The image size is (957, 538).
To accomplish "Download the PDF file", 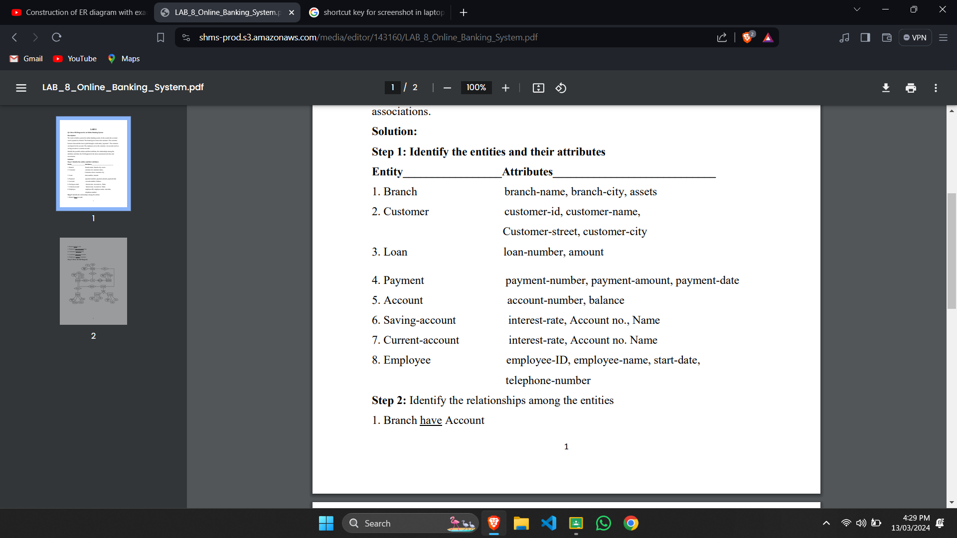I will pyautogui.click(x=886, y=88).
